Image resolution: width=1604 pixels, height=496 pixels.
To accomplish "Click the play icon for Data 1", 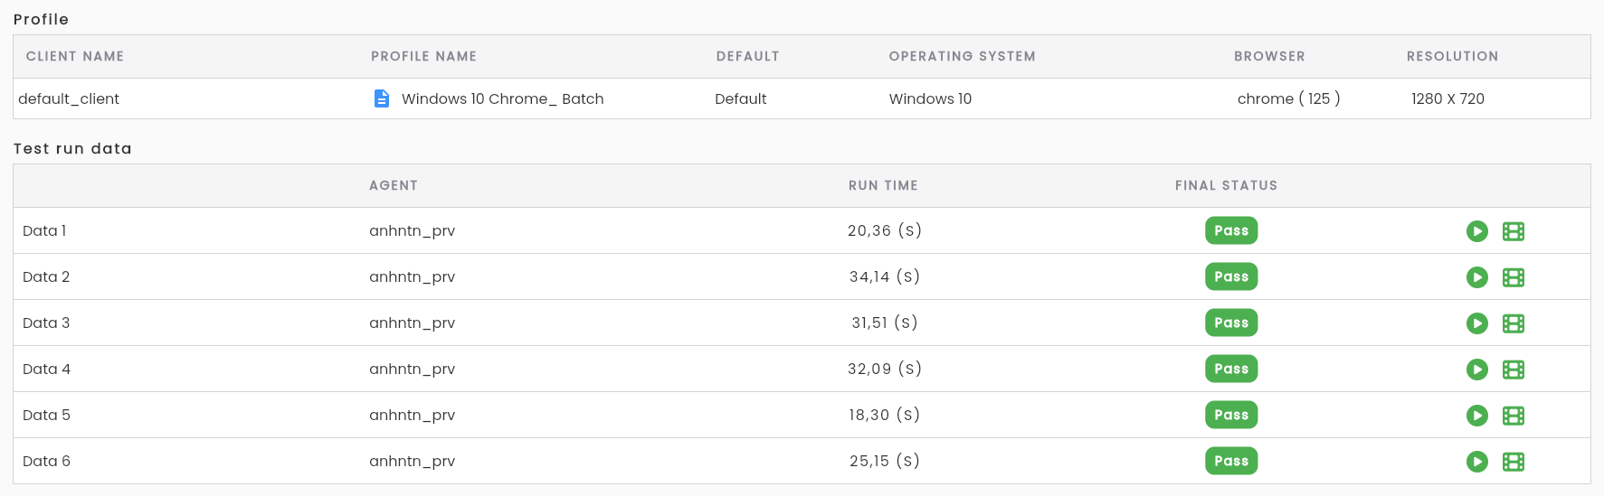I will coord(1476,231).
